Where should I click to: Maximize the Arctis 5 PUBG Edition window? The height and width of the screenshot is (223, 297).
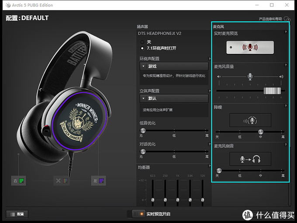tap(272, 5)
